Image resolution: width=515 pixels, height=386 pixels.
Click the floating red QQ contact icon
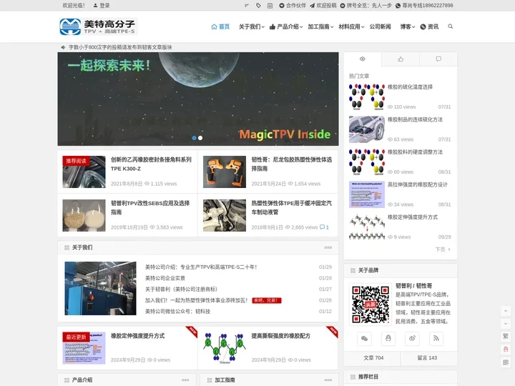click(x=506, y=350)
